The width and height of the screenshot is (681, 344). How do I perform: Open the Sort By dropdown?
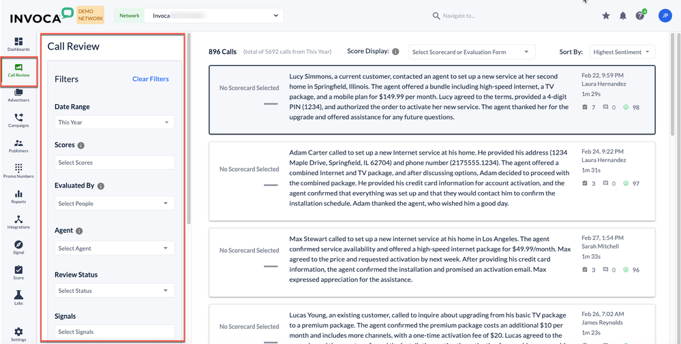(620, 52)
